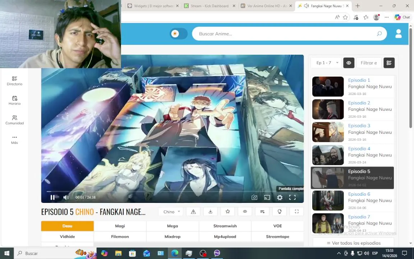Open the video player settings gear
This screenshot has height=259, width=414.
point(280,197)
